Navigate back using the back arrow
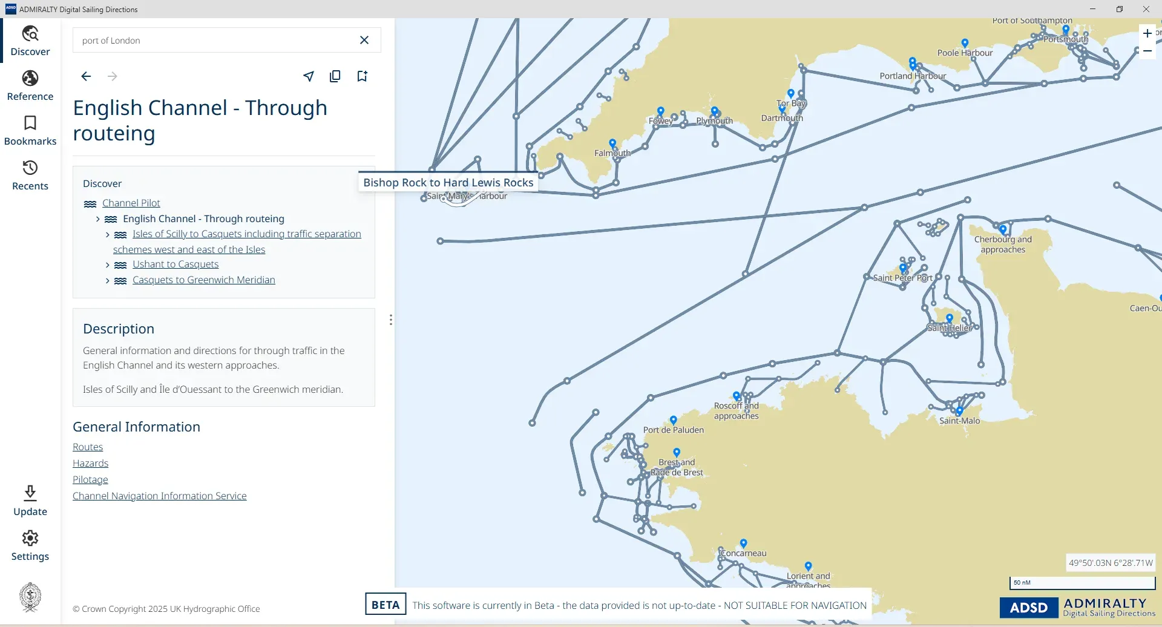 tap(86, 76)
